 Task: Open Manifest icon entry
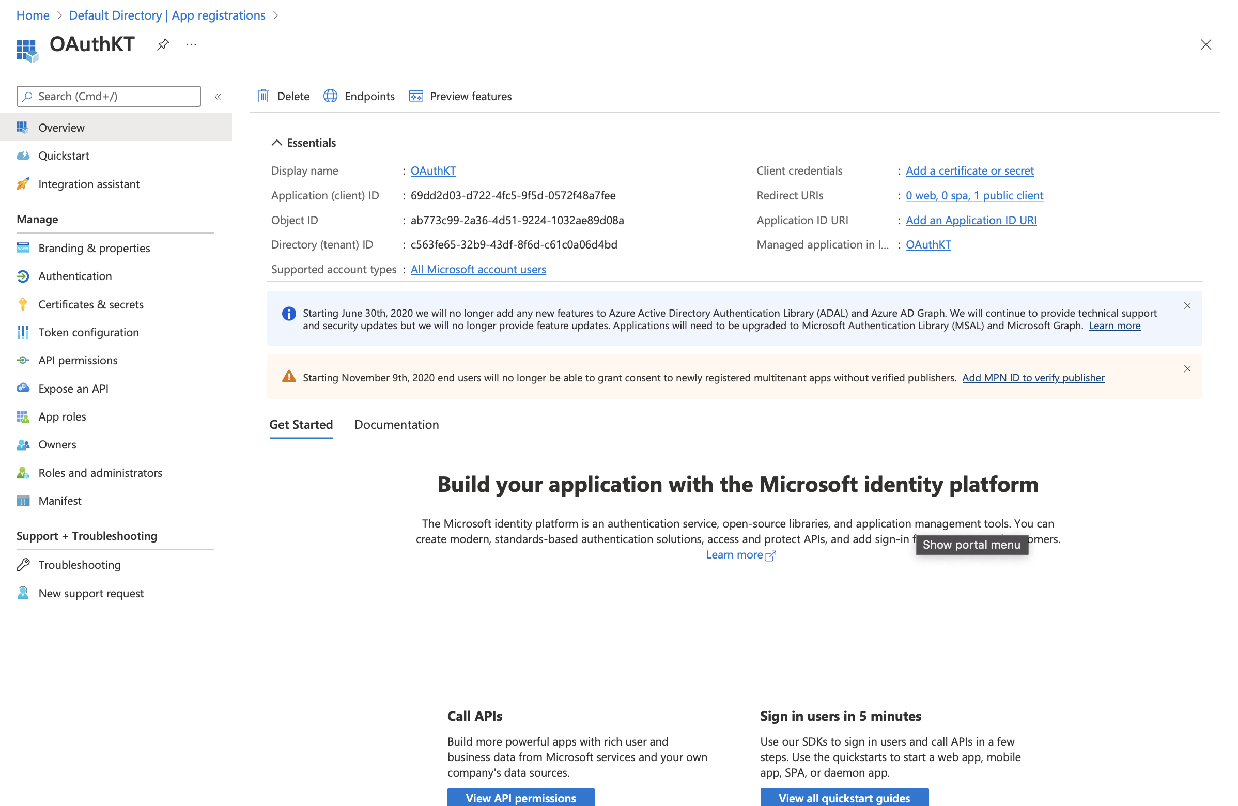point(23,501)
